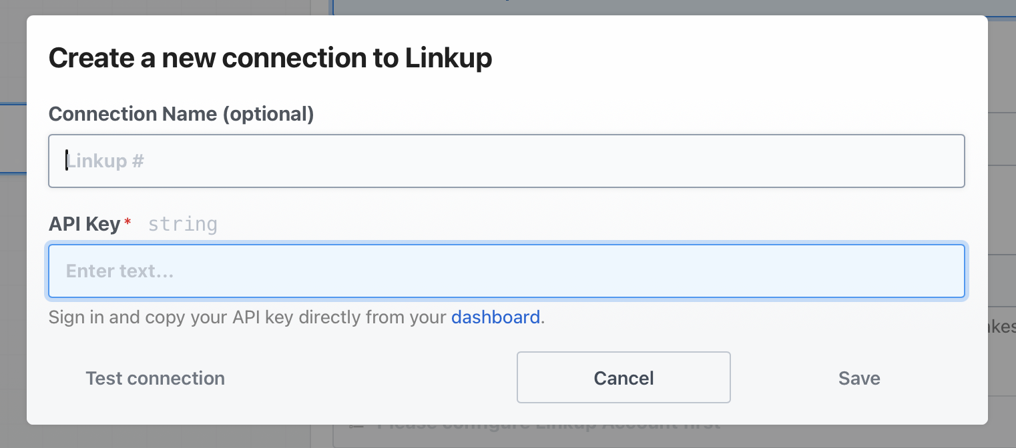
Task: Focus the API Key text field
Action: (x=506, y=271)
